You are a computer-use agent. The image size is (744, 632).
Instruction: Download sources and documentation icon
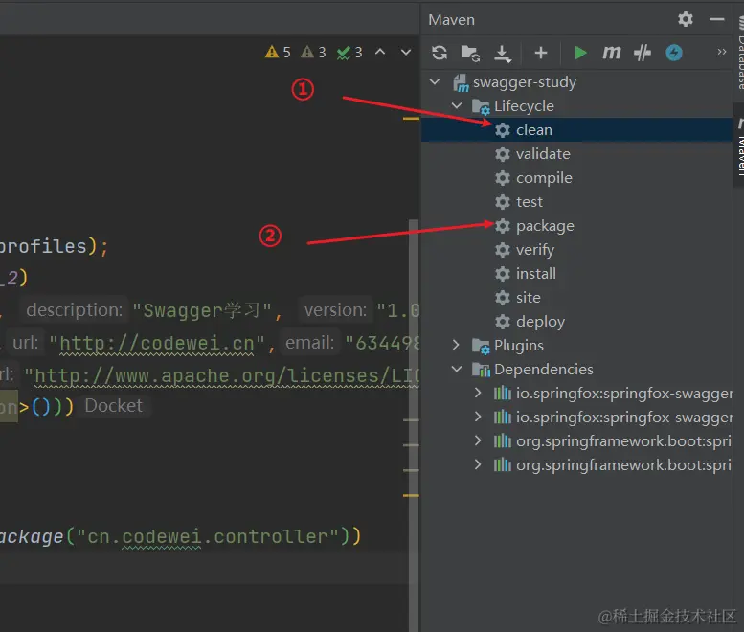pyautogui.click(x=502, y=53)
